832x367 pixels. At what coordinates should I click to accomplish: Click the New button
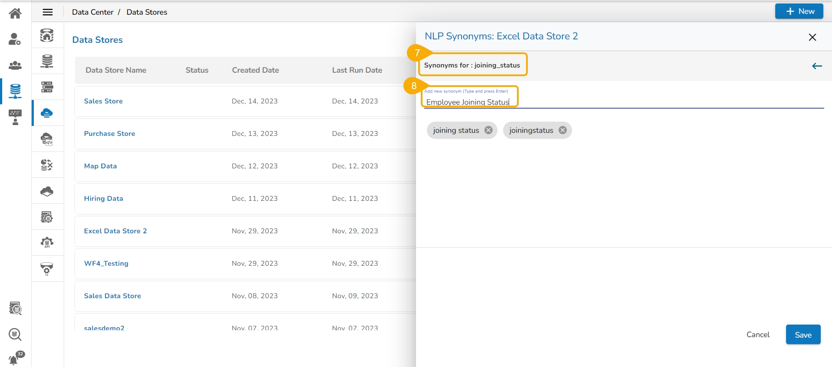pos(799,11)
